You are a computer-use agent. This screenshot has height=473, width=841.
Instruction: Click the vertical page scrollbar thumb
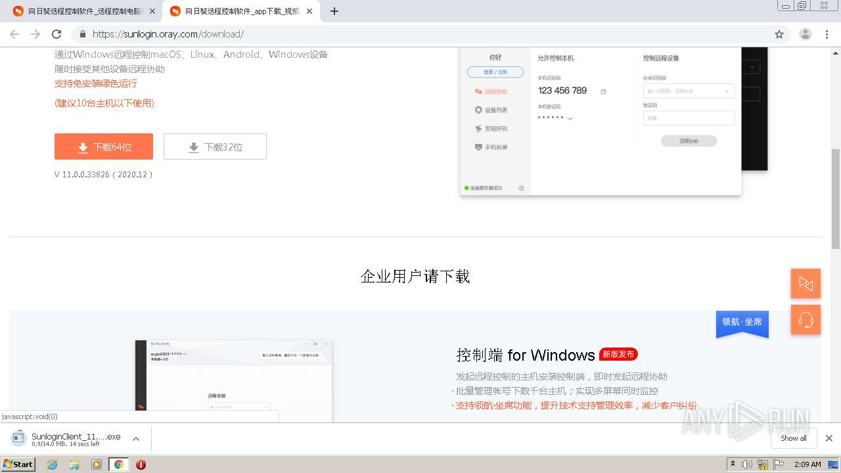836,198
